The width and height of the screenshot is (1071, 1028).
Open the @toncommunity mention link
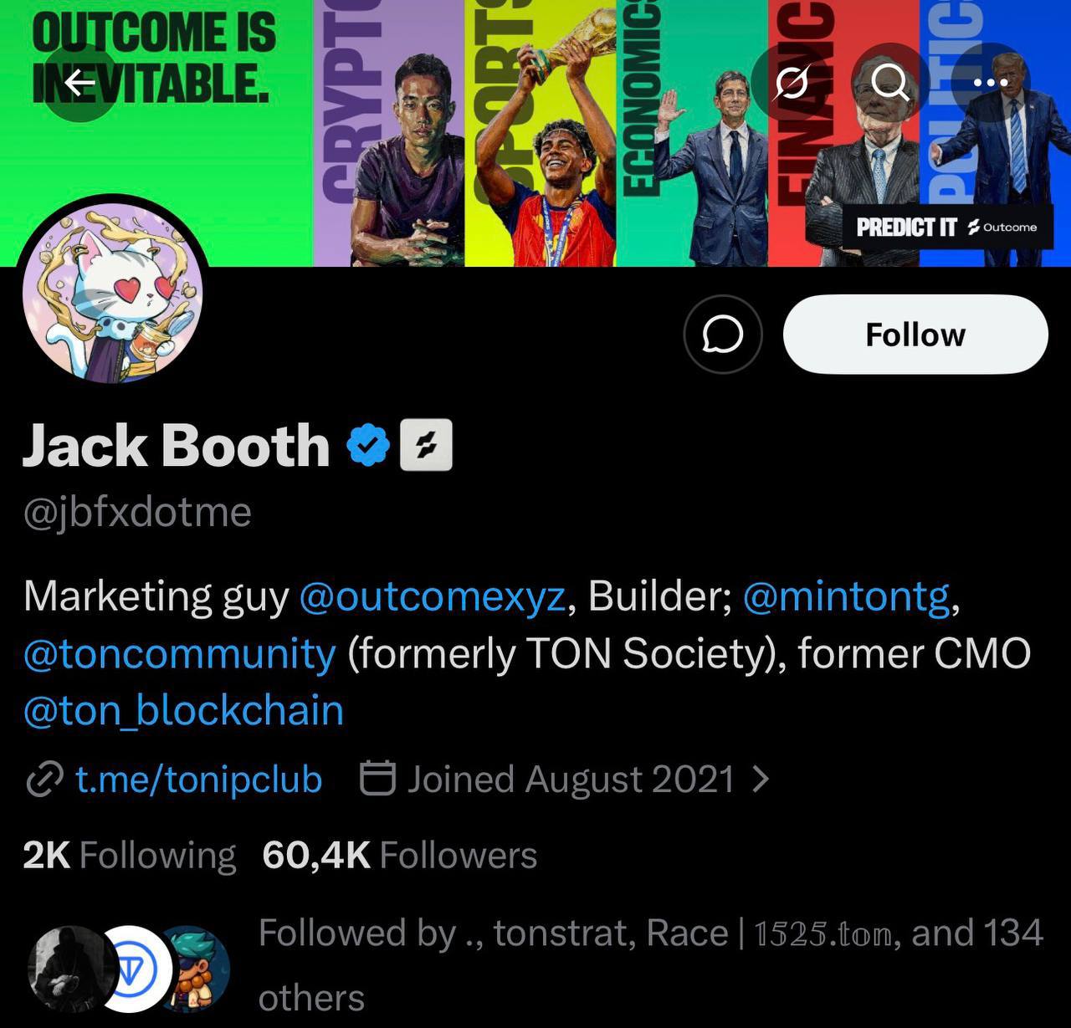(x=180, y=653)
